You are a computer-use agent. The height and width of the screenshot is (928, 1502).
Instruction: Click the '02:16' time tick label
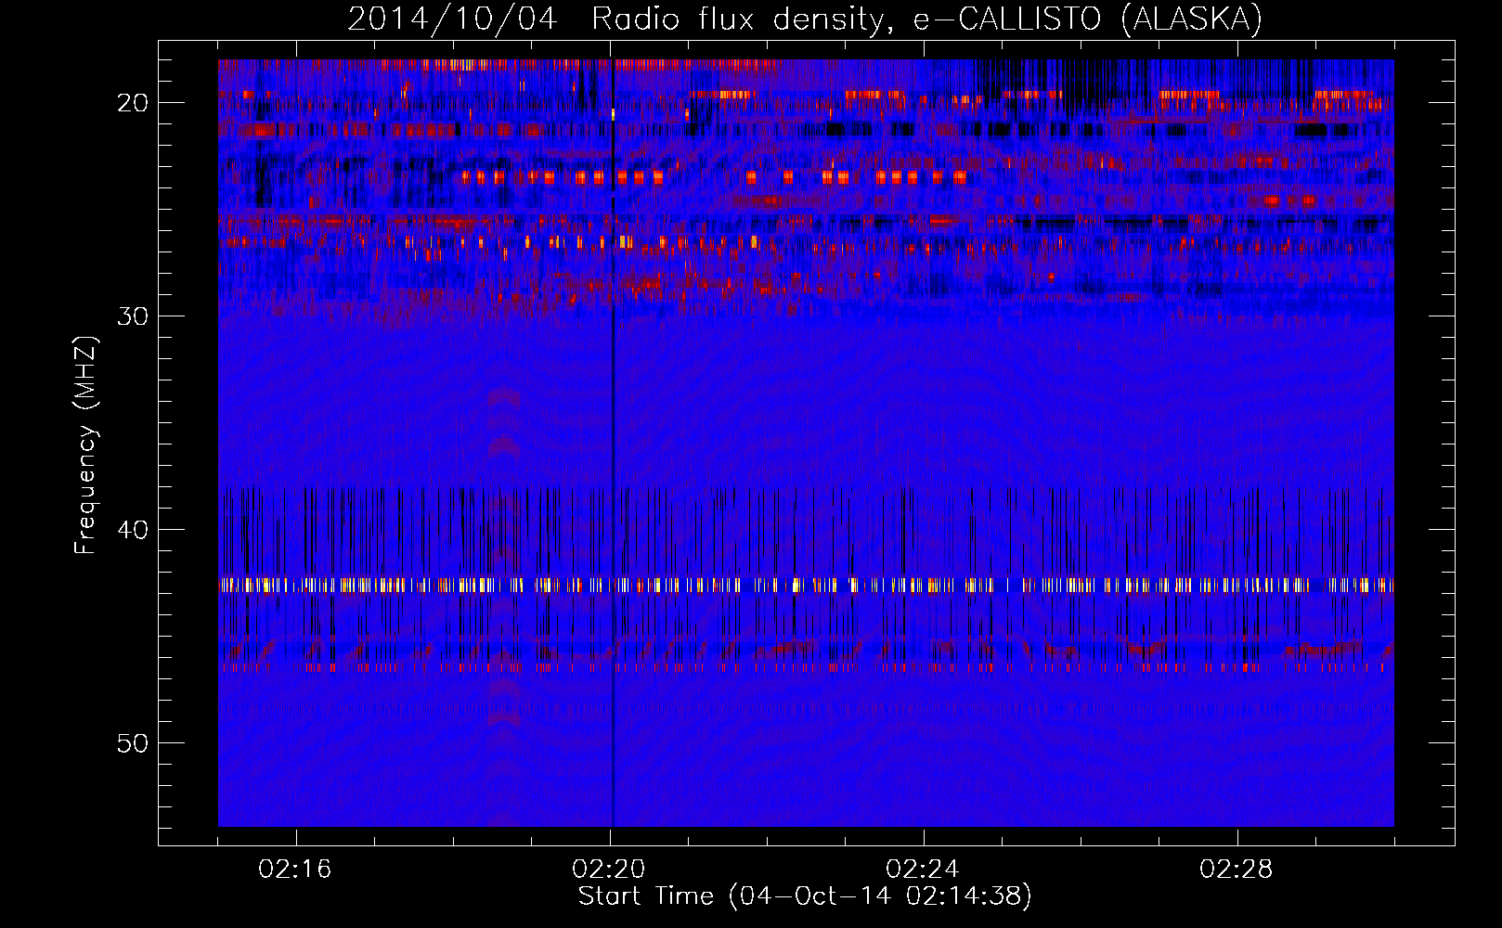pyautogui.click(x=295, y=870)
